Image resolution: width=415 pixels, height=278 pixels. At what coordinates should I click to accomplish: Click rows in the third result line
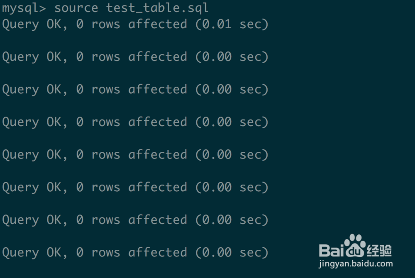coord(105,90)
